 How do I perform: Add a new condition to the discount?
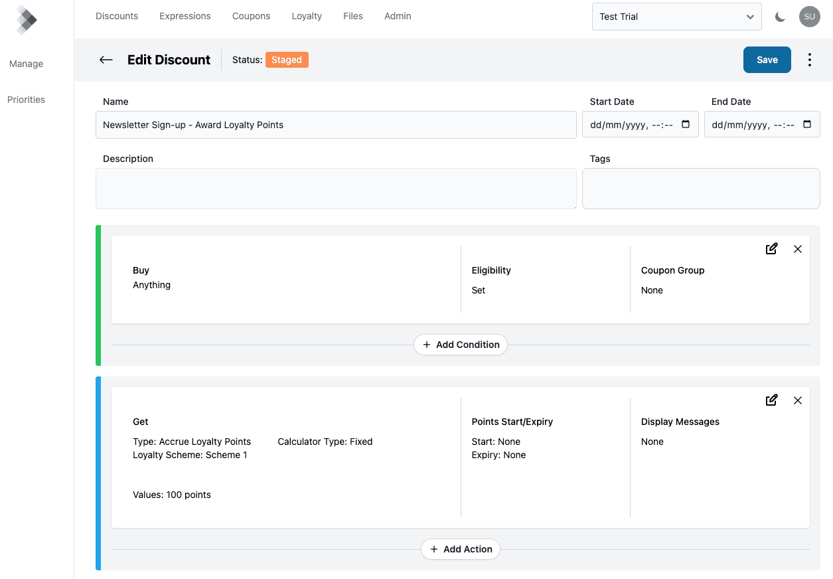[x=460, y=345]
